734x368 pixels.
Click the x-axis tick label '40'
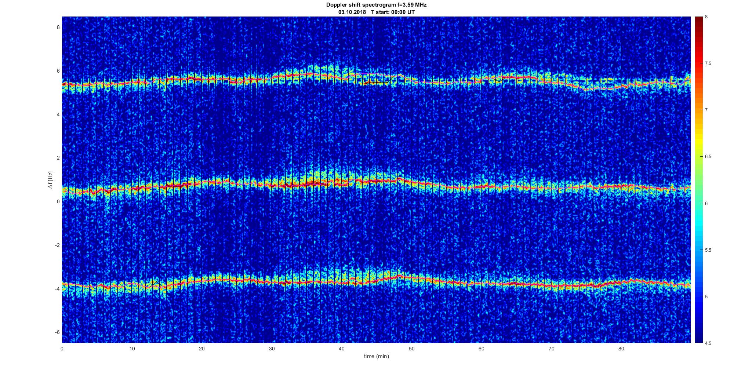[x=341, y=348]
